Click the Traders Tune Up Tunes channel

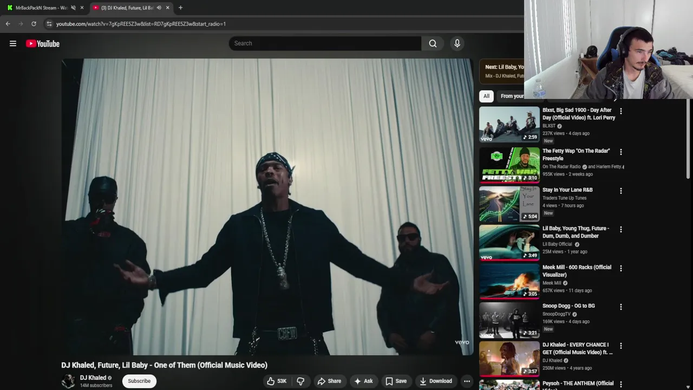(x=564, y=198)
